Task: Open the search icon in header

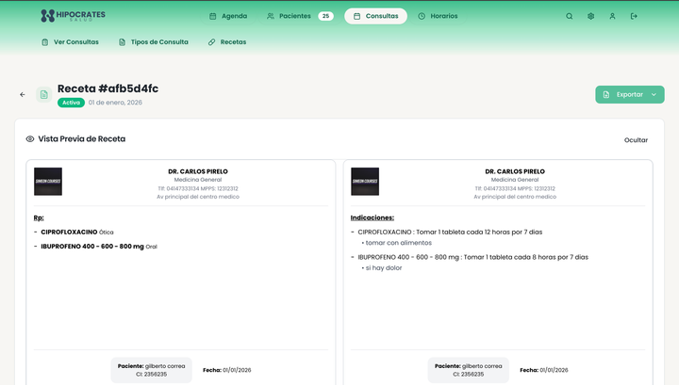Action: (x=569, y=16)
